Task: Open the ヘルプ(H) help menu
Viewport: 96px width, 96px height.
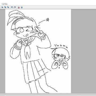Action: [4, 4]
